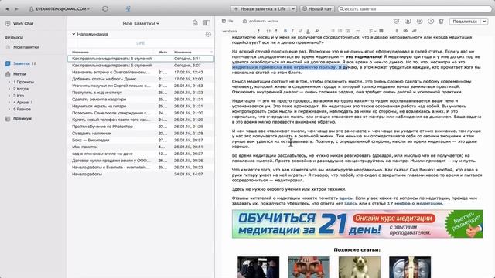Expand the 5 Разное tag
This screenshot has height=278, width=495.
[x=9, y=110]
